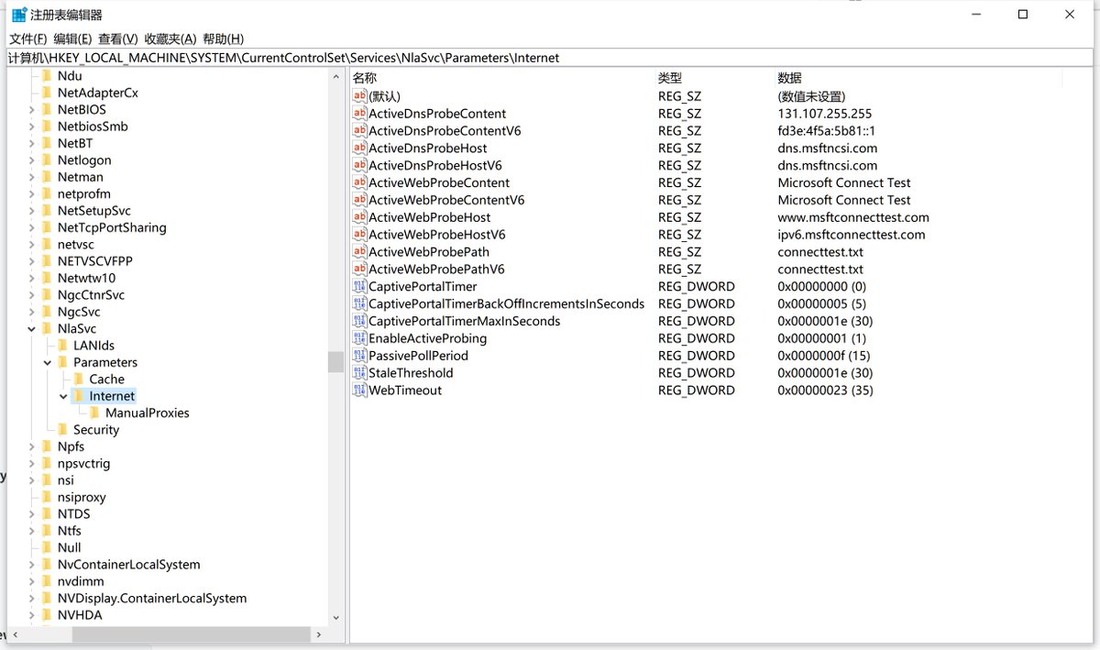Image resolution: width=1100 pixels, height=650 pixels.
Task: Click the string icon beside ActiveWebProbePath
Action: 360,252
